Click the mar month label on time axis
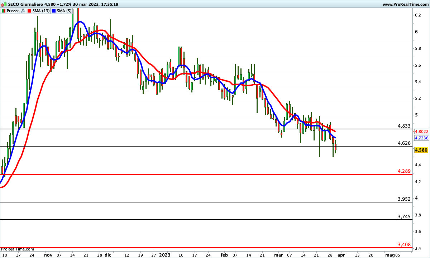This screenshot has width=430, height=258. 278,255
